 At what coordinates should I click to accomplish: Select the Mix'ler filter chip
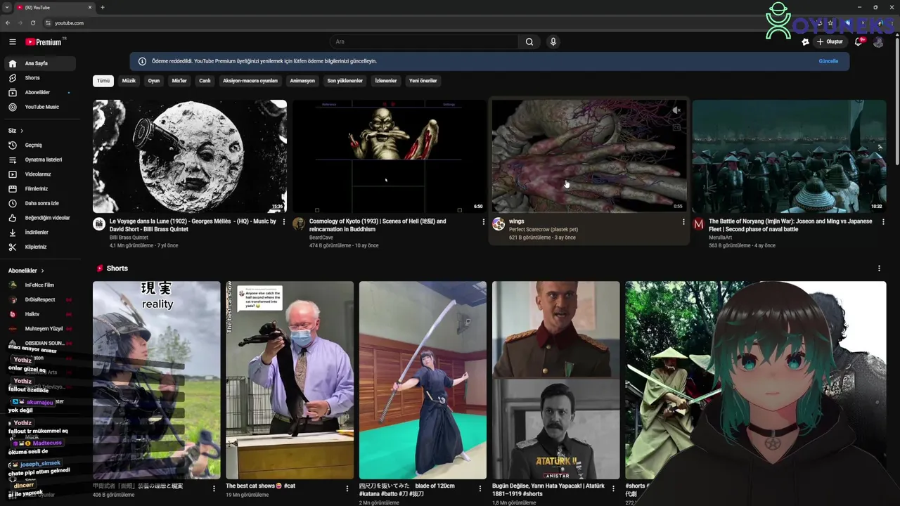179,81
